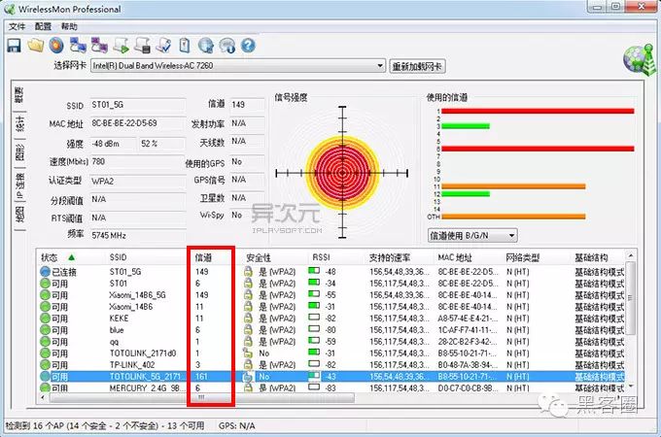Switch to the 统计 side tab

[x=19, y=124]
